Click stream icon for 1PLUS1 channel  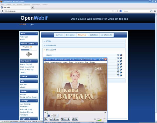pyautogui.click(x=121, y=55)
